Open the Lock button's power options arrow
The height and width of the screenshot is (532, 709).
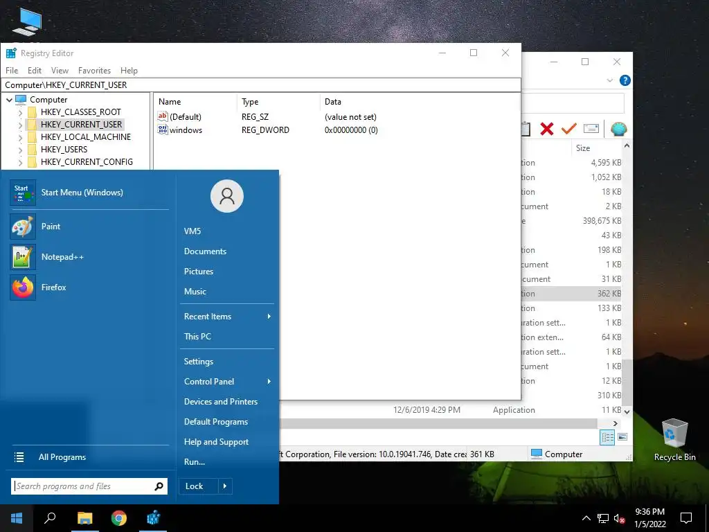tap(225, 486)
